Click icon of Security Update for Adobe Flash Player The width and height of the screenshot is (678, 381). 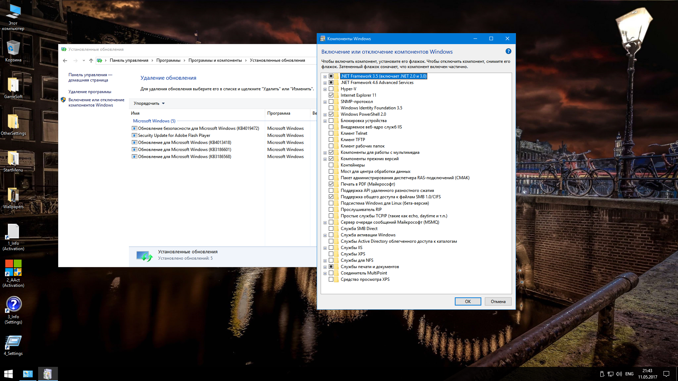point(134,135)
